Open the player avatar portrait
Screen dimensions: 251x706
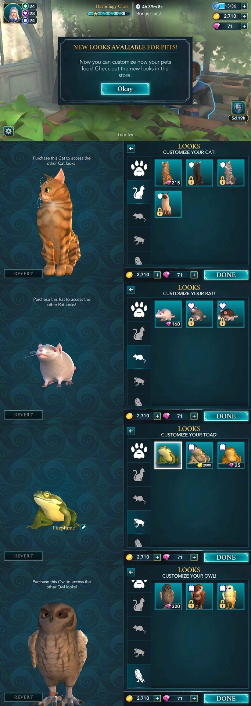point(12,13)
